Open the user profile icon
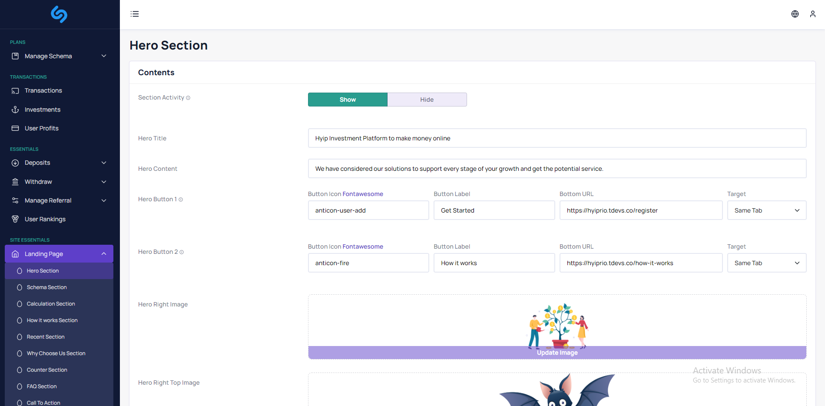825x406 pixels. pyautogui.click(x=812, y=14)
